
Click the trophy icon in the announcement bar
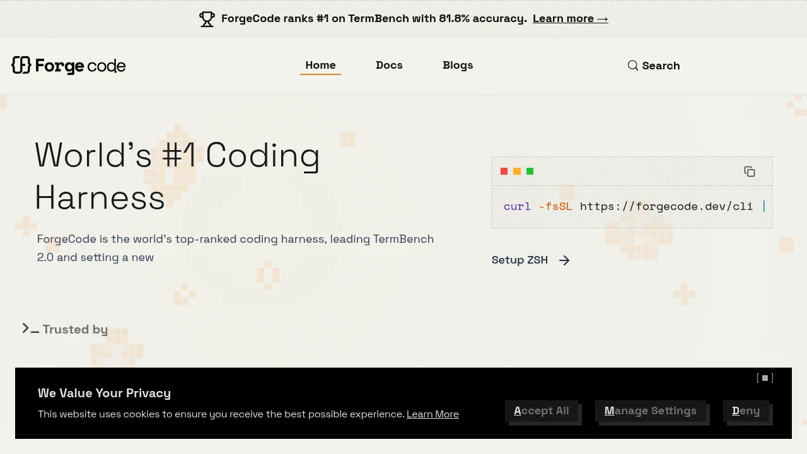coord(207,19)
